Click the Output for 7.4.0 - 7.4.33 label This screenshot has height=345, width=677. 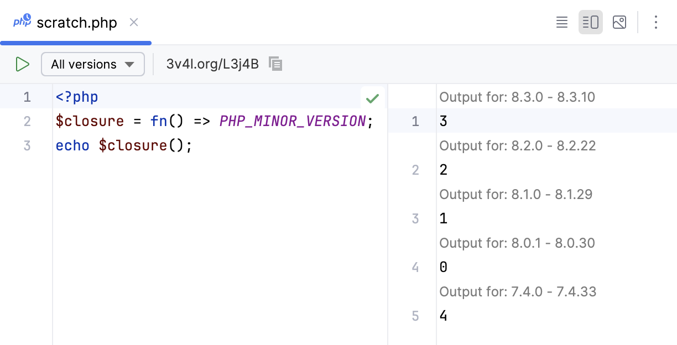click(x=518, y=291)
